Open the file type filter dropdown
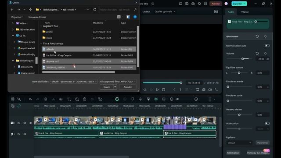 [x=118, y=82]
